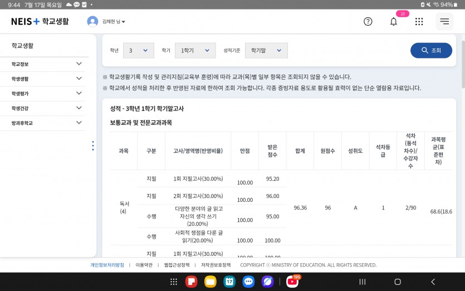Image resolution: width=465 pixels, height=291 pixels.
Task: Open the 웹접근성정책 link
Action: point(177,265)
